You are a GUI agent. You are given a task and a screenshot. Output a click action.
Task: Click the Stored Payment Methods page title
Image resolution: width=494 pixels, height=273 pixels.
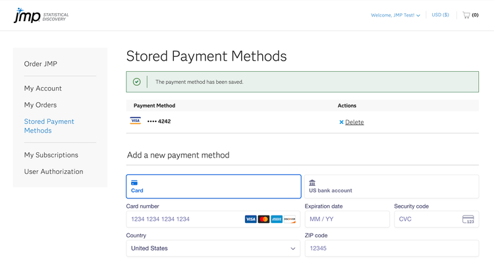[x=207, y=56]
